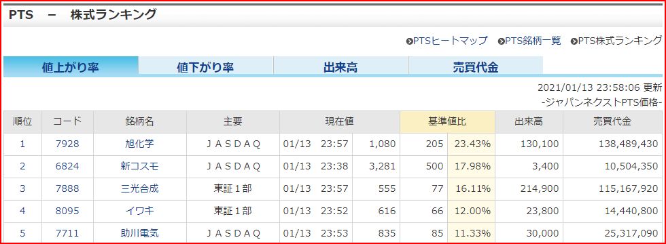The height and width of the screenshot is (244, 666).
Task: Click the current price 835
Action: (x=387, y=233)
